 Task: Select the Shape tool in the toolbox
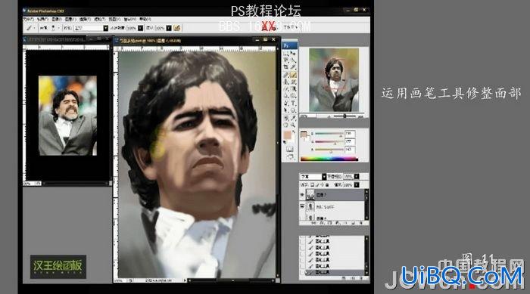(293, 110)
